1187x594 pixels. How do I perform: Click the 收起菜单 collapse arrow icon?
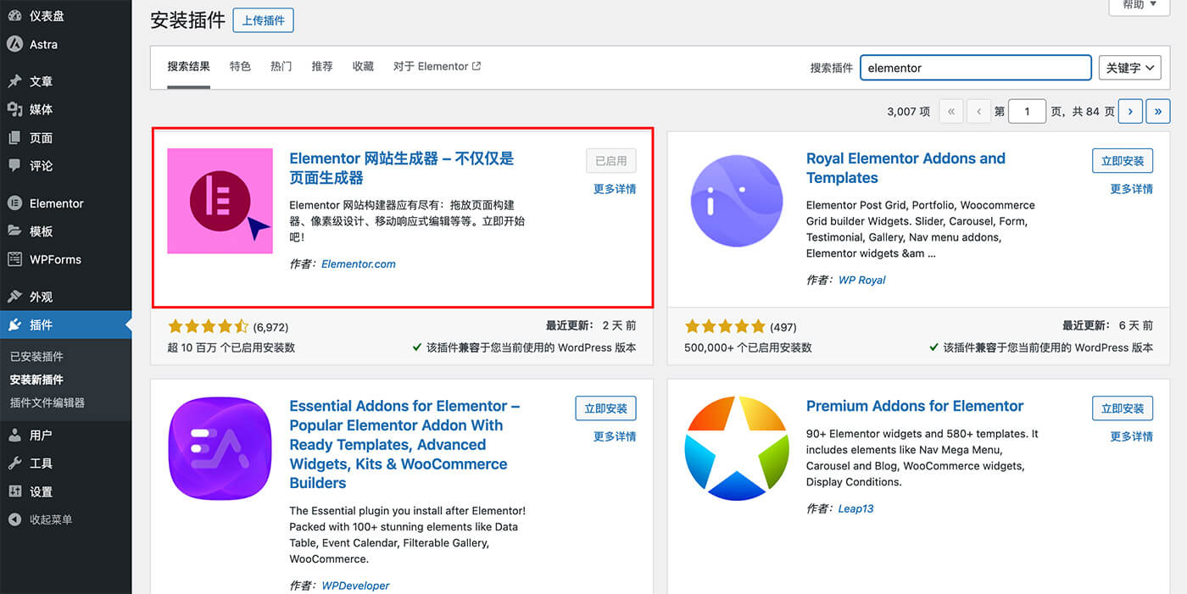click(x=14, y=519)
